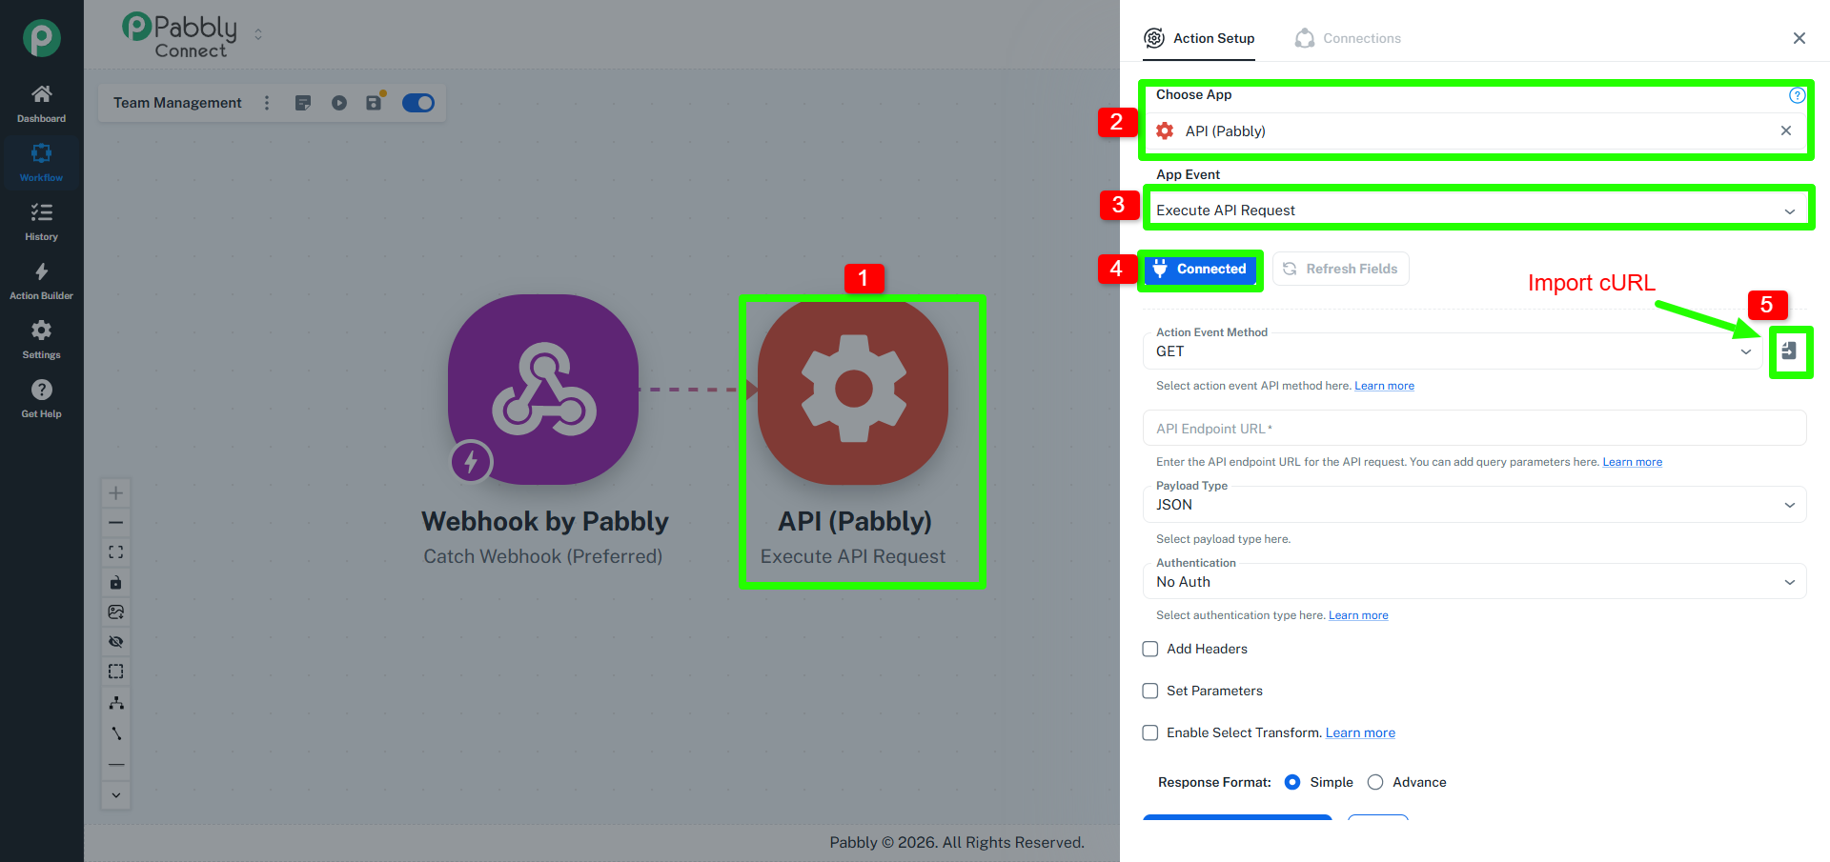Click the save workflow icon
1830x862 pixels.
coord(374,103)
